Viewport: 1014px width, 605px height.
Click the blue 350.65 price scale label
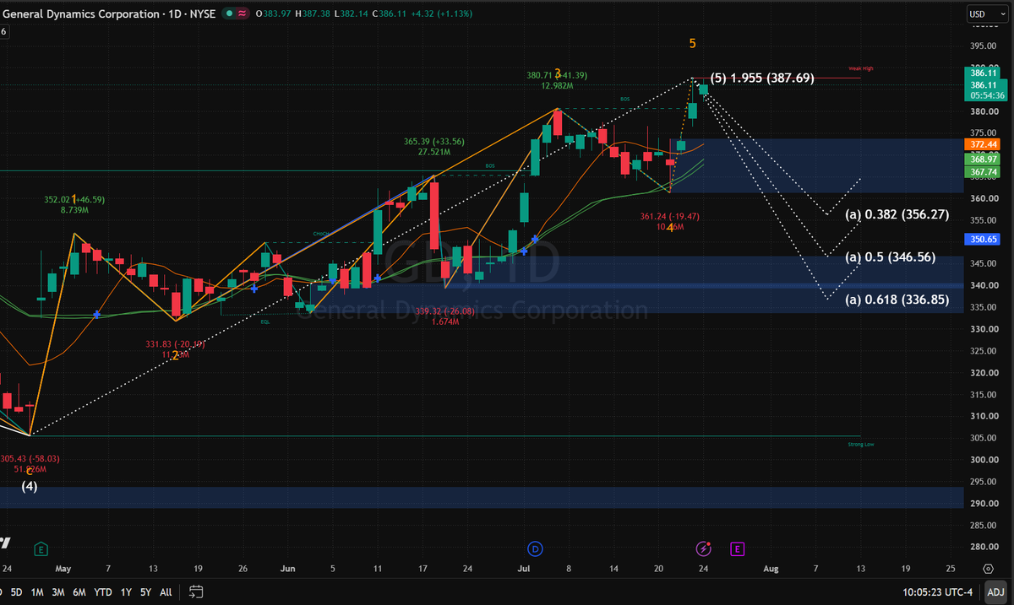tap(982, 240)
